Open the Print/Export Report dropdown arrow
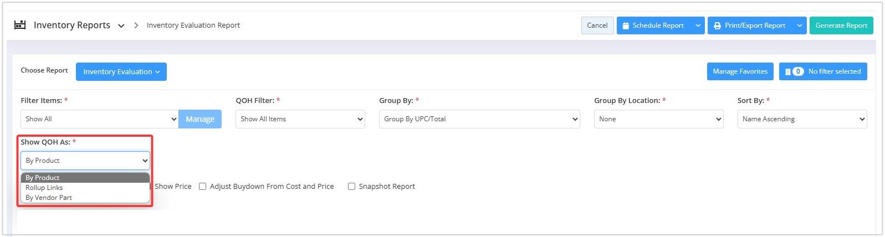The image size is (885, 237). coord(800,25)
